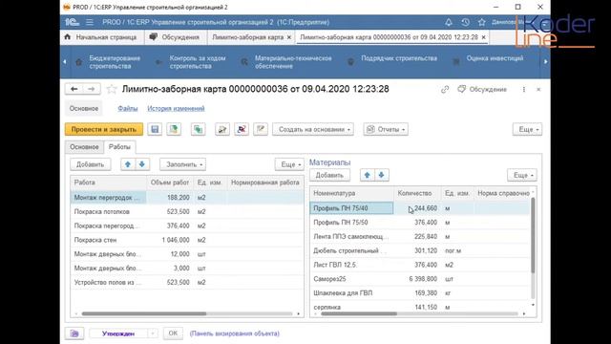
Task: Add document to favorites star
Action: pos(112,89)
